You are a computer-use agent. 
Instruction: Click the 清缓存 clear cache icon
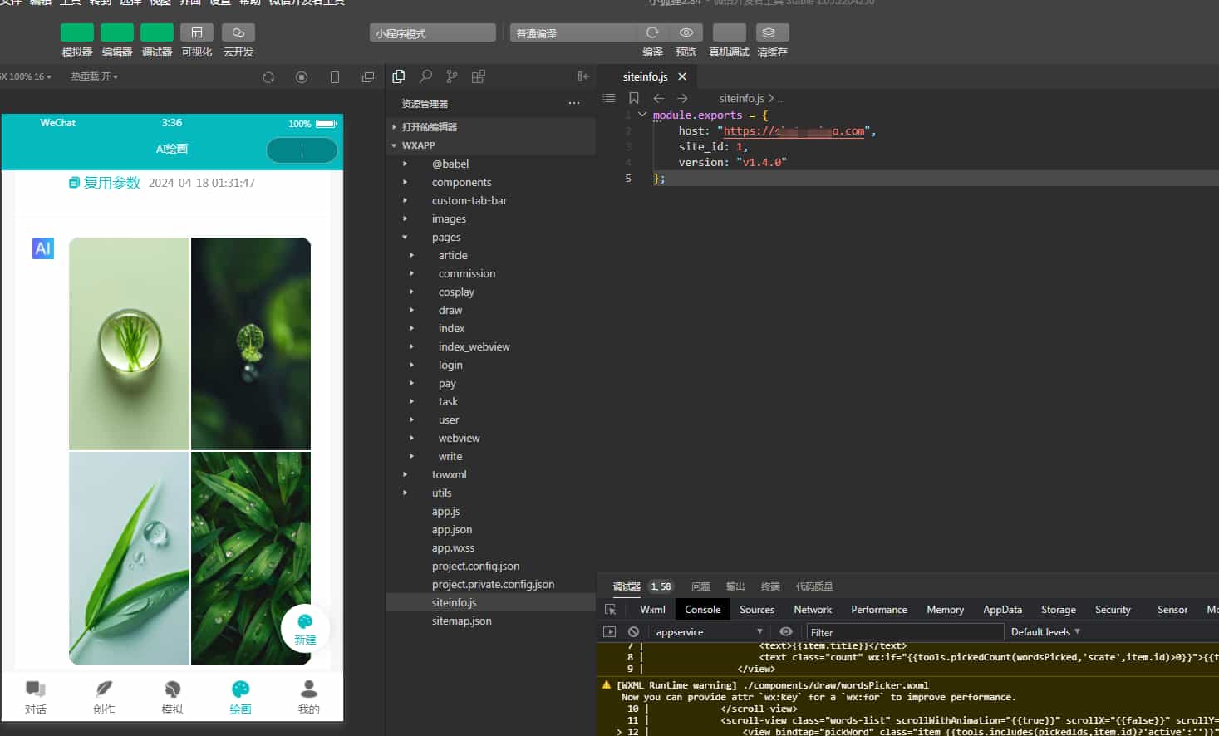point(771,32)
